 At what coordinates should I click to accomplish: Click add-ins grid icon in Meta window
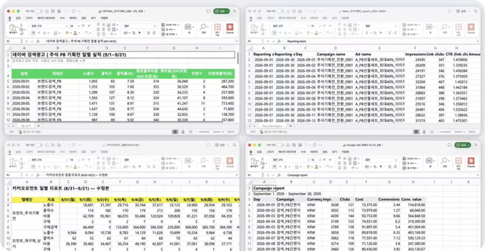point(458,28)
